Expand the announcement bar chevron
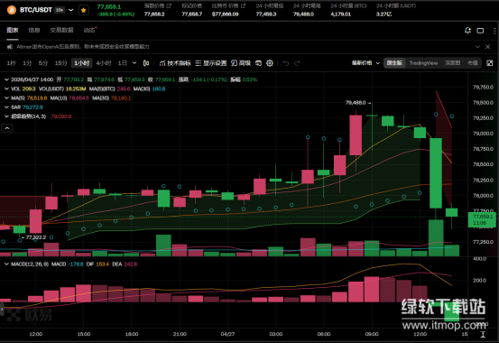The image size is (499, 343). 477,47
